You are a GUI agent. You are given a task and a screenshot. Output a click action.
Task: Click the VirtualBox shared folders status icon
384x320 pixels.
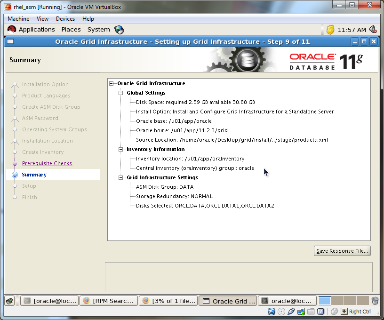click(x=311, y=312)
